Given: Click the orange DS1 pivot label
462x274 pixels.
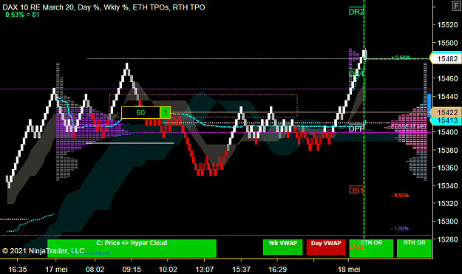Looking at the screenshot, I should point(356,191).
